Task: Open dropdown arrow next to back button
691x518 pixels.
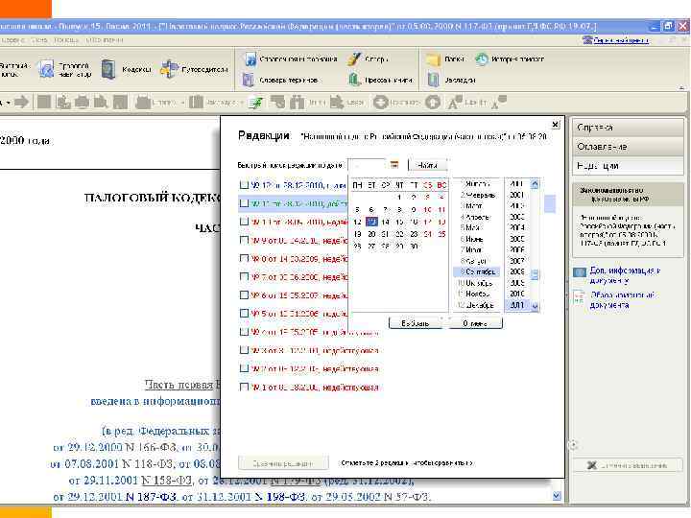Action: click(8, 103)
